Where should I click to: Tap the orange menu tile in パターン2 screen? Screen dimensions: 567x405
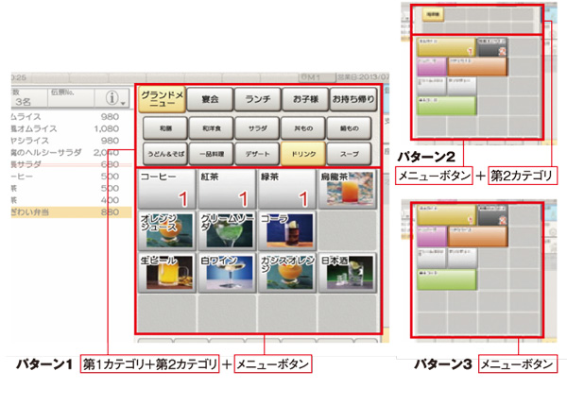click(477, 66)
